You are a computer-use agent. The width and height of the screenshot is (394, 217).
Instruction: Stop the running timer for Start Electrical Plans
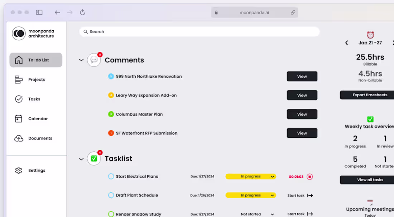pyautogui.click(x=309, y=176)
